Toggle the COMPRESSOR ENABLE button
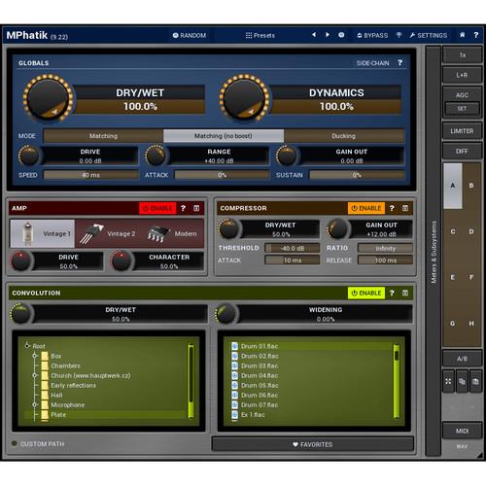Screen dimensions: 486x486 coord(366,208)
